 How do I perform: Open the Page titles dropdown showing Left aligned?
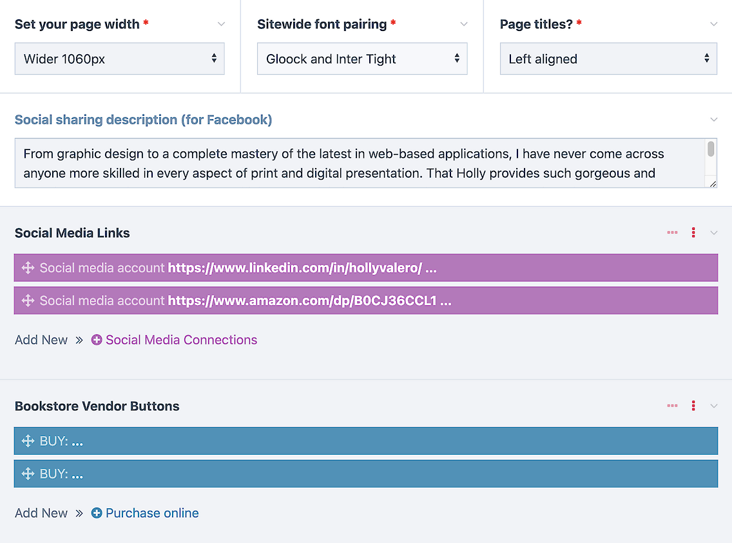608,59
